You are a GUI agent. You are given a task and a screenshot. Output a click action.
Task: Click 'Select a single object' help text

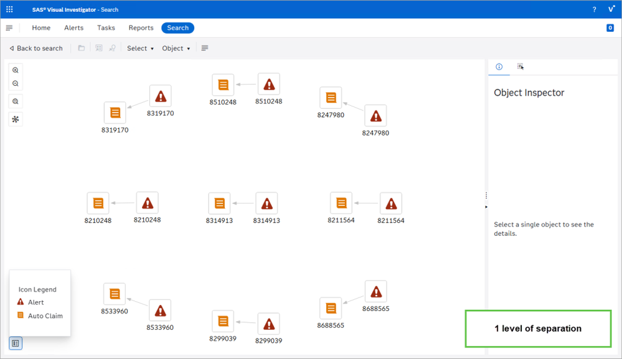544,229
